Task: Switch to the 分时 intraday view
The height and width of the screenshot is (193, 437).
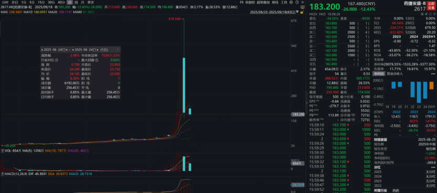Action: click(x=5, y=2)
